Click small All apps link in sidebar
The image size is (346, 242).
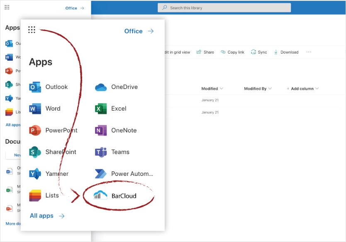13,125
